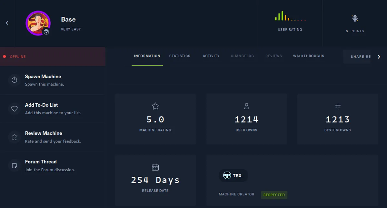Expand hidden tabs with right chevron
This screenshot has width=387, height=208.
point(379,56)
